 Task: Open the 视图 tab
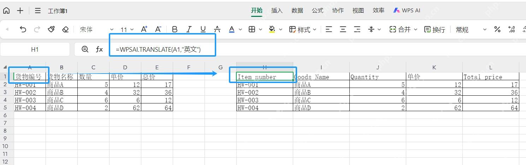[358, 10]
